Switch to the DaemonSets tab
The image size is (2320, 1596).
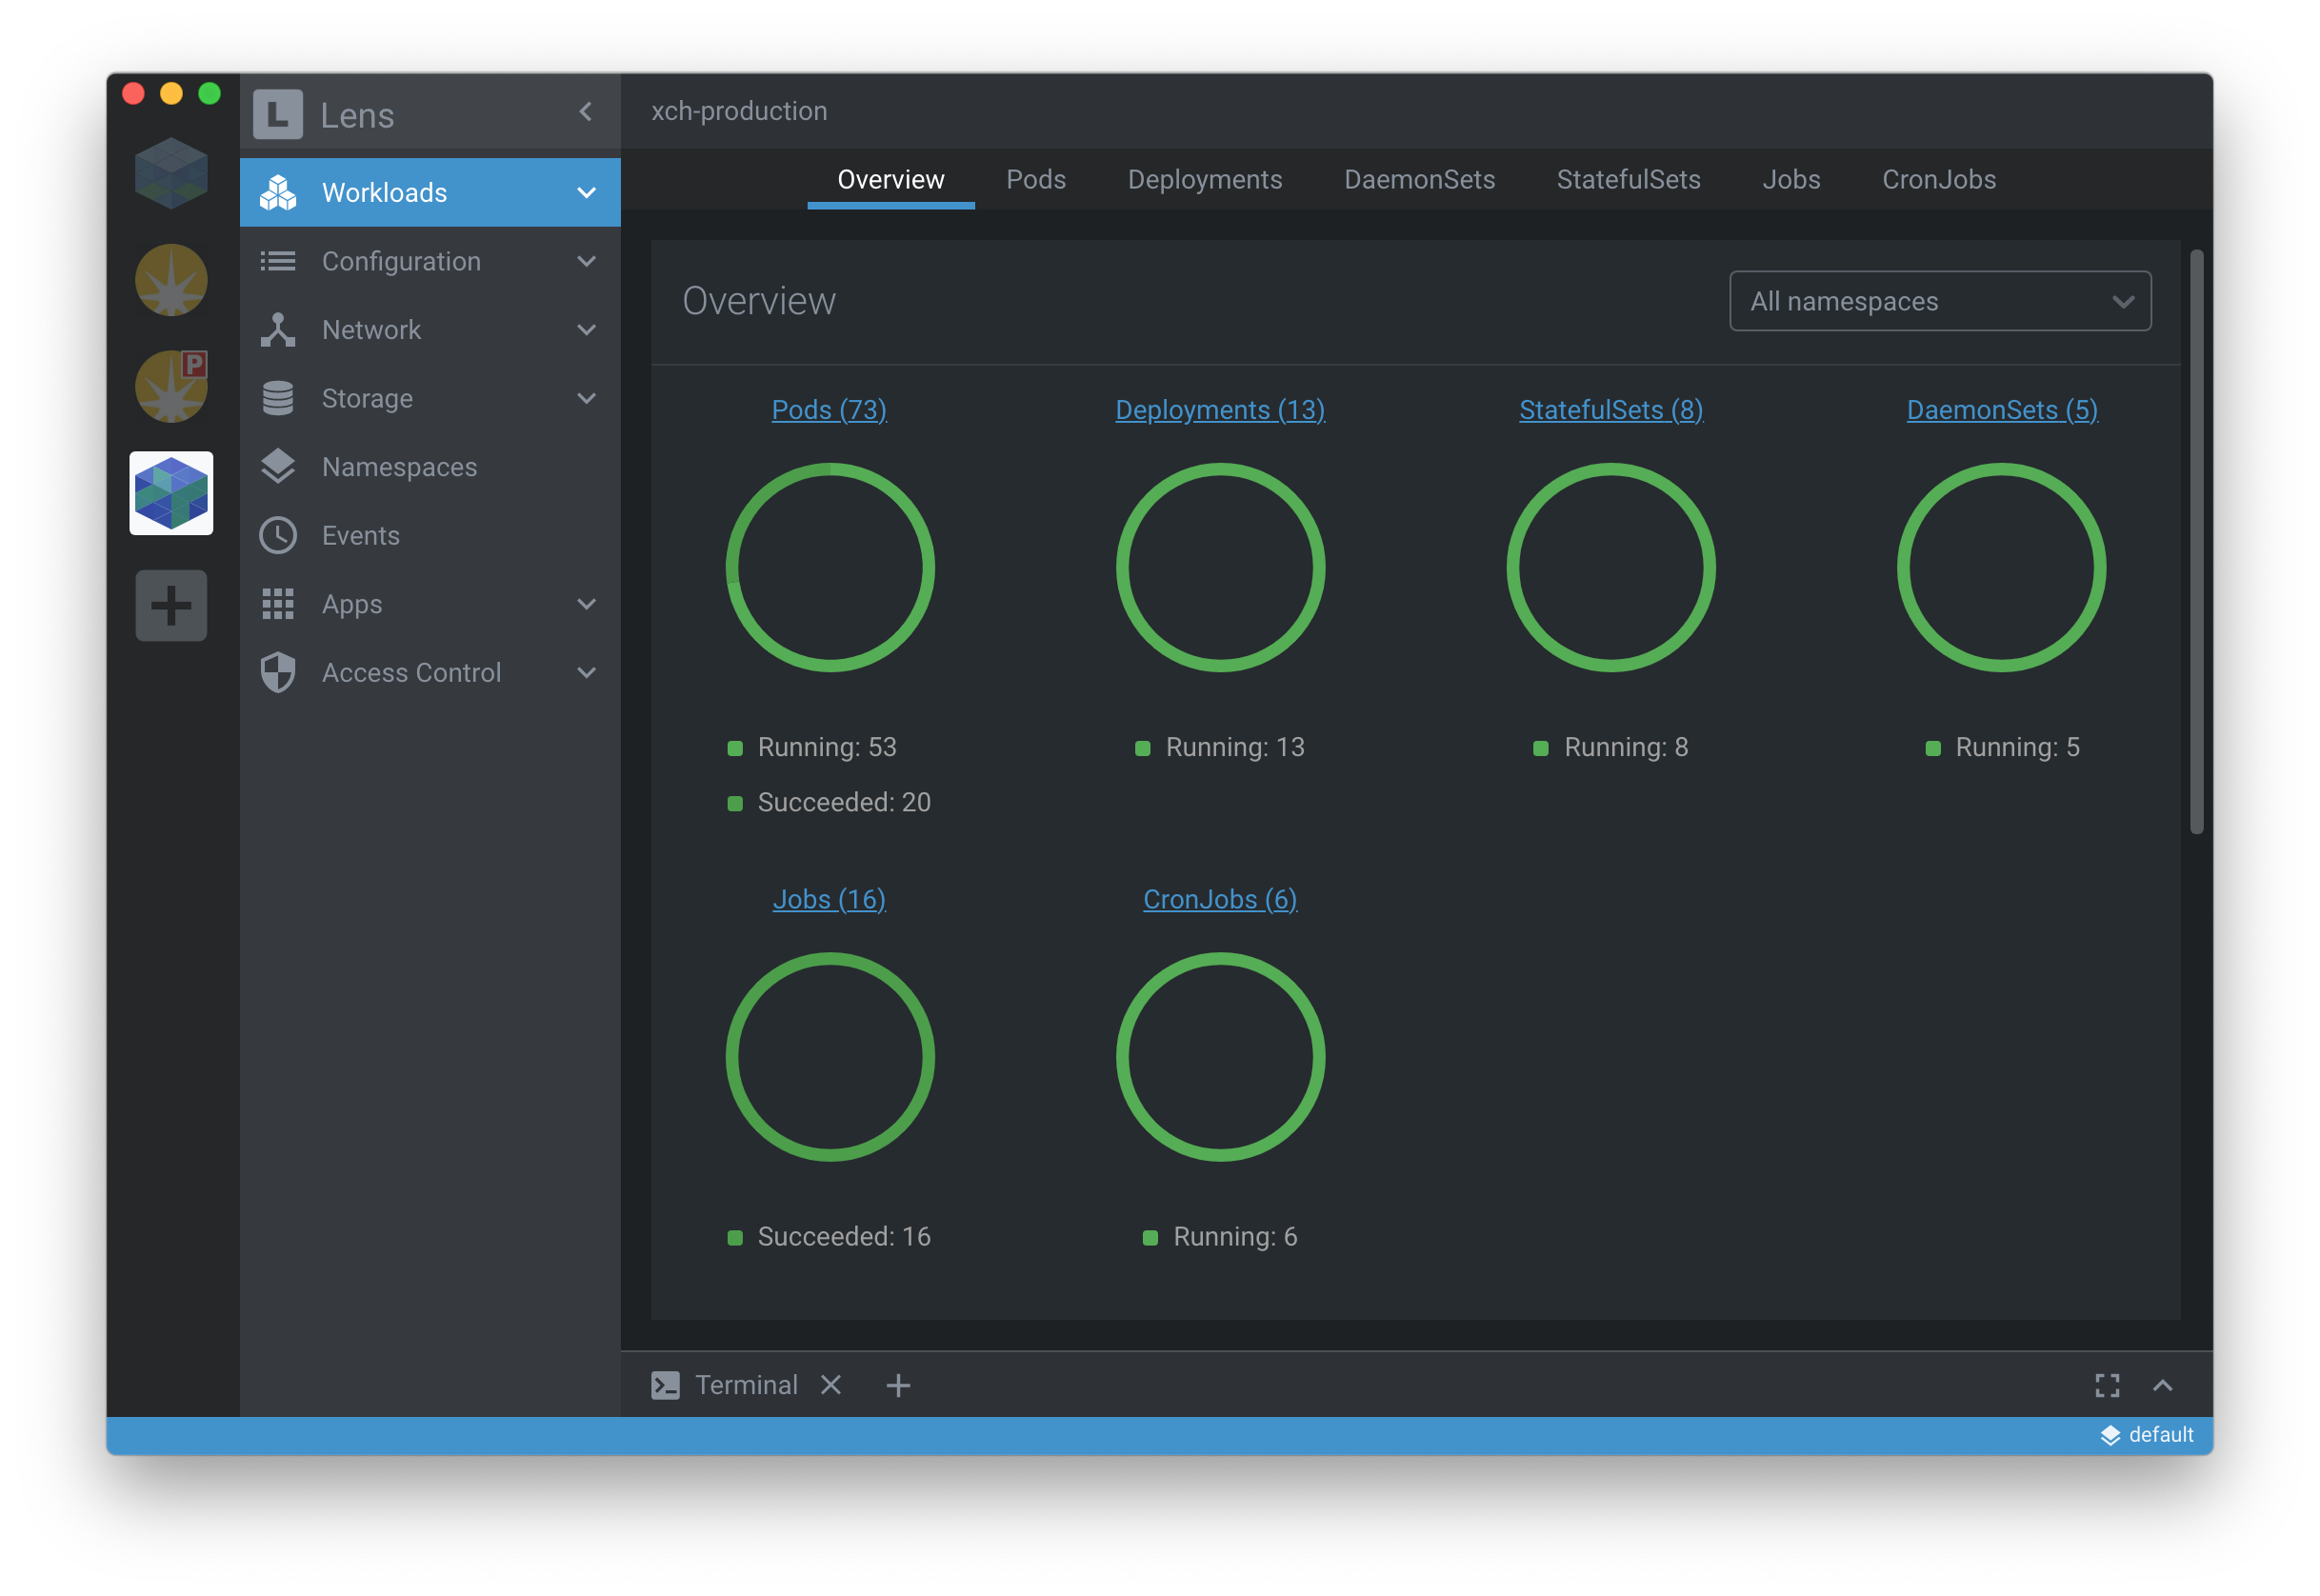pos(1419,180)
